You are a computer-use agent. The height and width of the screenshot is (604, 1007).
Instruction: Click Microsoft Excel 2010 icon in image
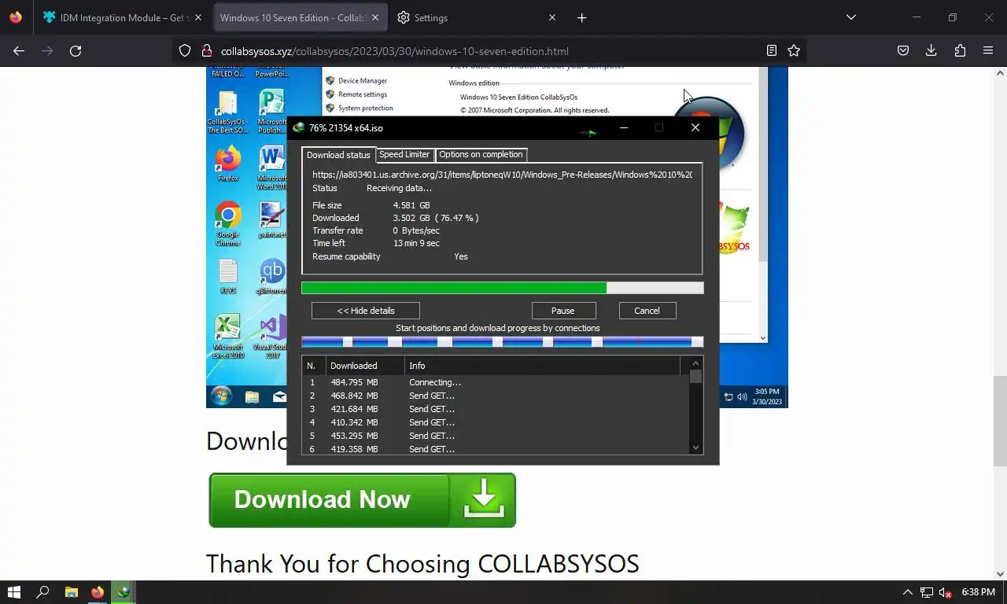click(x=228, y=337)
